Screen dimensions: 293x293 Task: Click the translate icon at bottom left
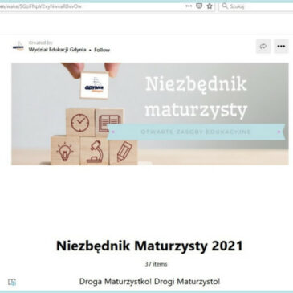pyautogui.click(x=12, y=282)
